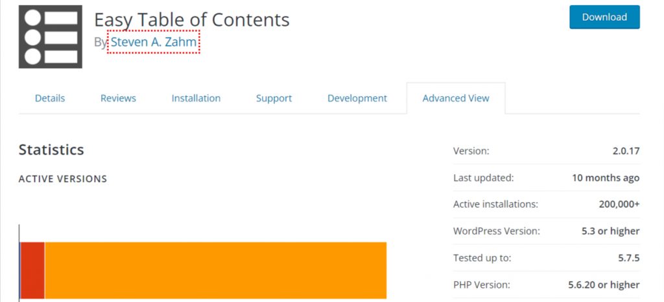Click the 'Last updated:' label
The width and height of the screenshot is (664, 302).
click(x=483, y=178)
